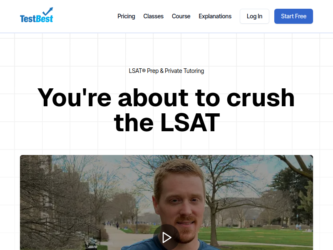Click the Log In button
The image size is (333, 250).
[x=254, y=16]
